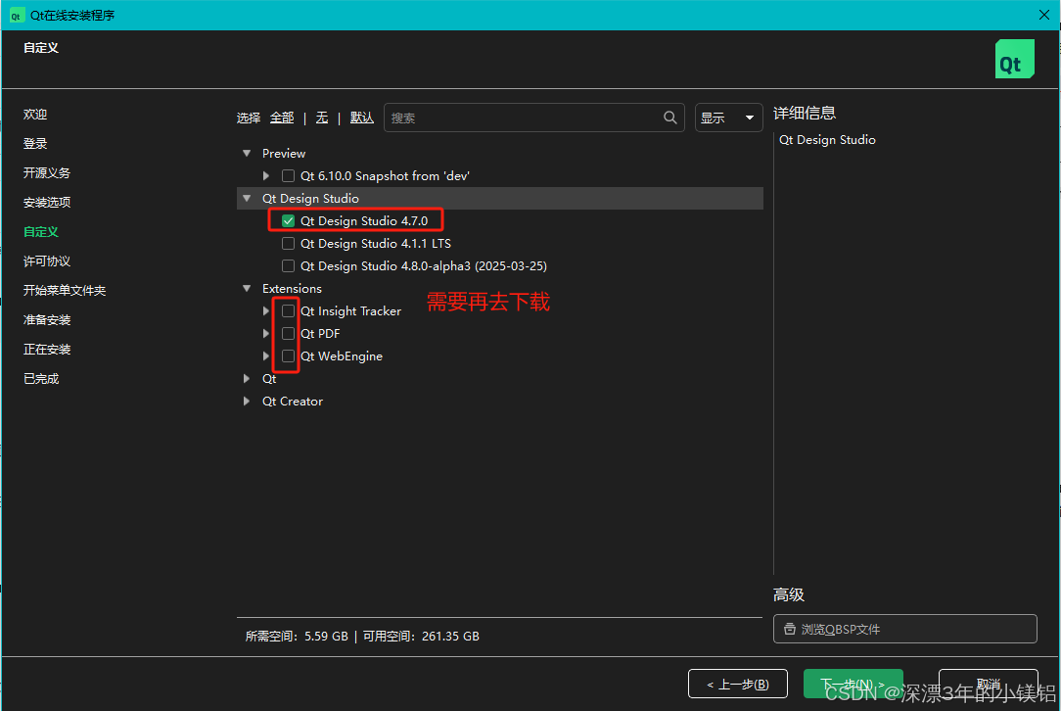
Task: Expand the Qt PDF arrow
Action: click(x=266, y=334)
